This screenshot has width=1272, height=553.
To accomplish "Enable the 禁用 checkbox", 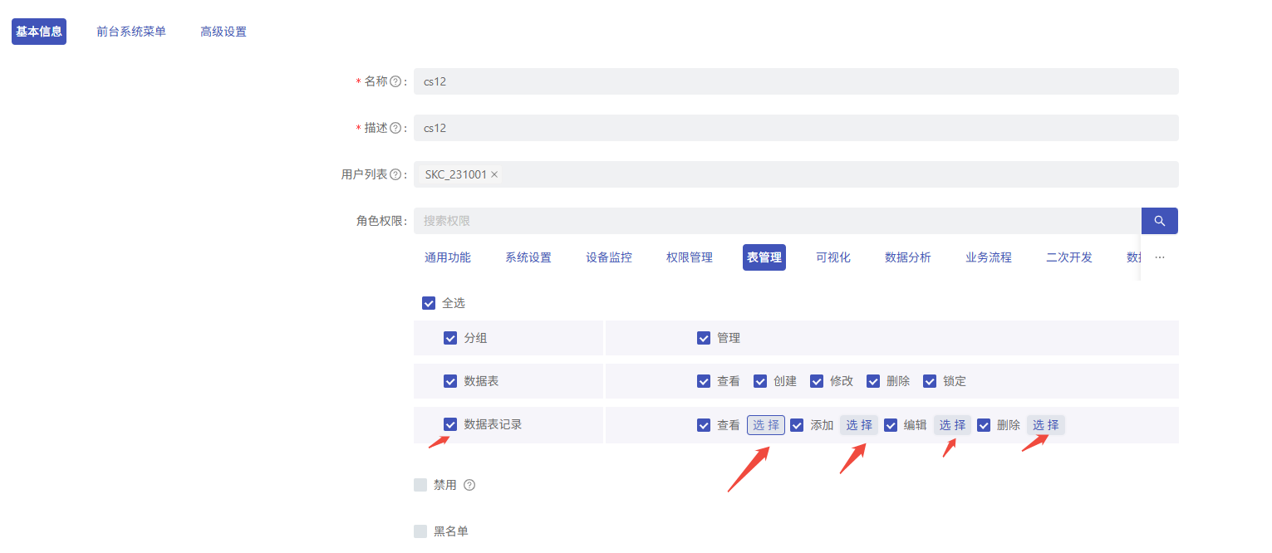I will click(x=420, y=484).
